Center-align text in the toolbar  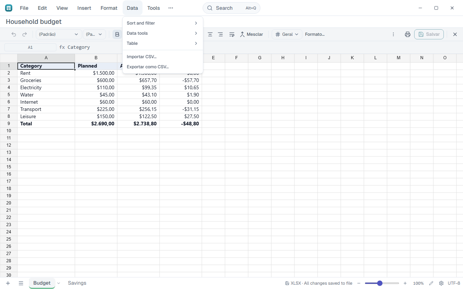(210, 34)
